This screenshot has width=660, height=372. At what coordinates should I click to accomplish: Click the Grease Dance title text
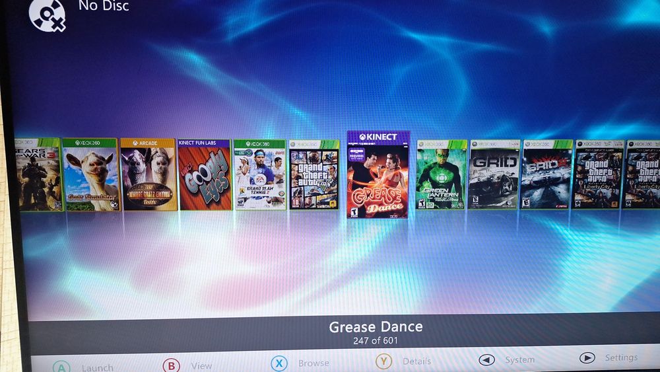376,327
